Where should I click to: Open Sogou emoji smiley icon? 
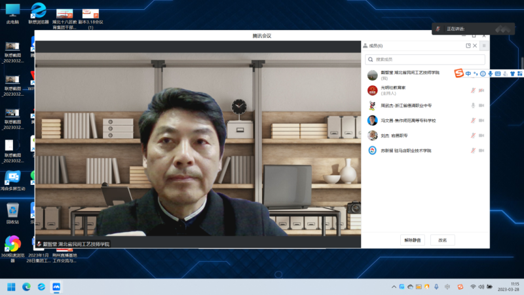[483, 73]
